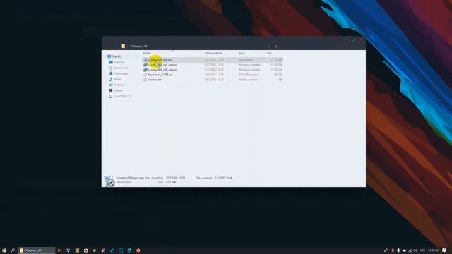Select the ccsetup569_pro.exe file

coord(160,60)
